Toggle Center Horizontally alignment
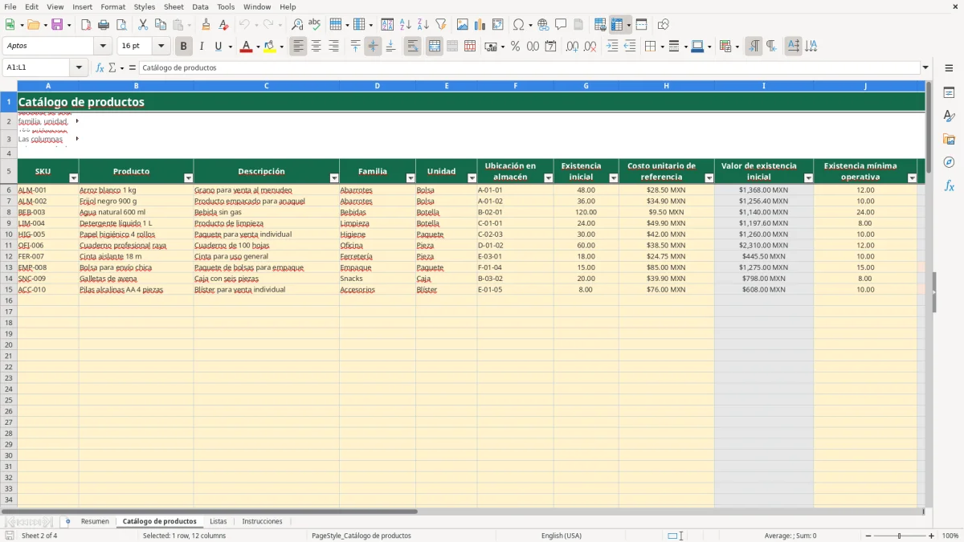 pos(317,47)
